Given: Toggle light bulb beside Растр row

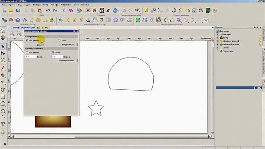Looking at the screenshot, I should (x=260, y=38).
